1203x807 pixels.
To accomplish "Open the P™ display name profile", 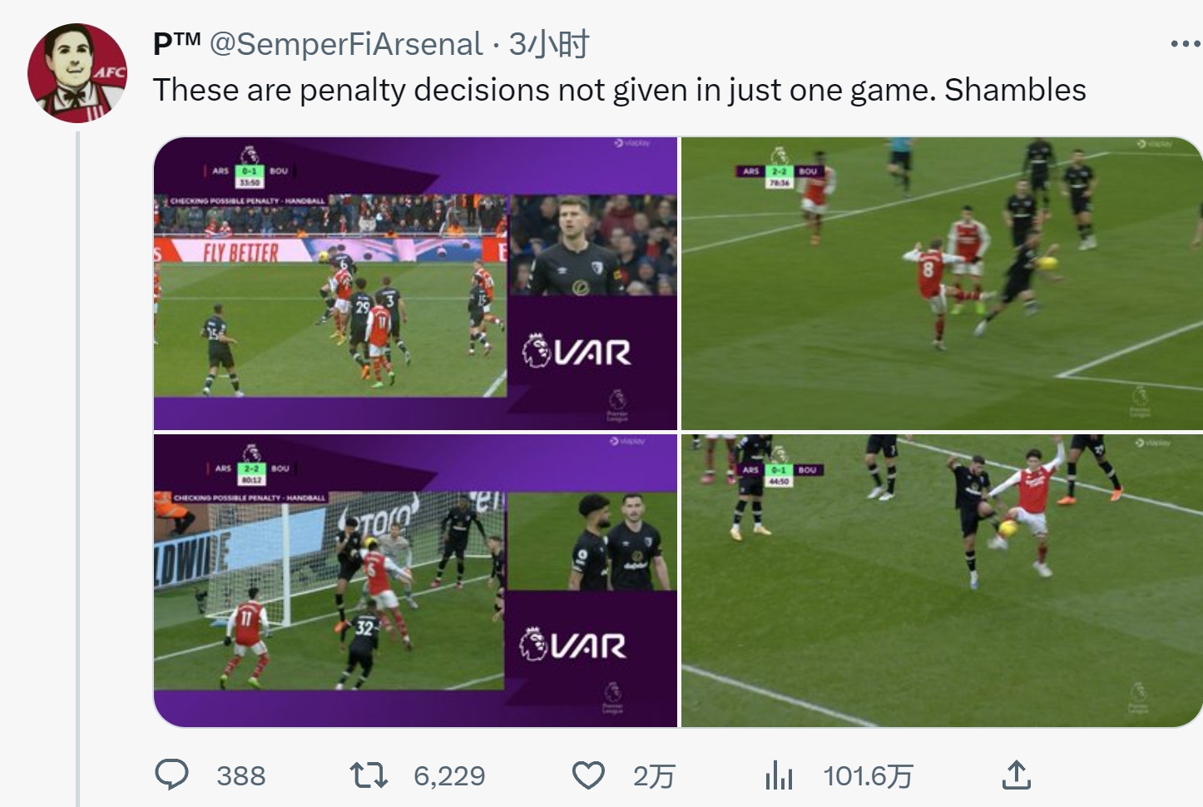I will (x=176, y=44).
